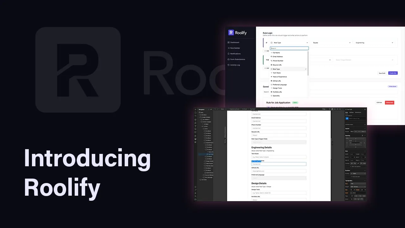This screenshot has height=228, width=405.
Task: Open Activity Log in Roolify sidebar
Action: pos(234,65)
